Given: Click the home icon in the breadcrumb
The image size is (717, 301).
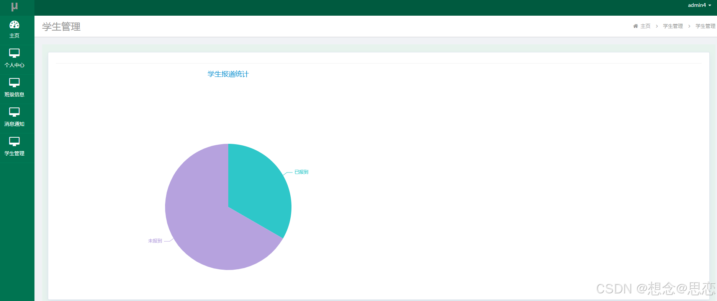Looking at the screenshot, I should (x=635, y=26).
